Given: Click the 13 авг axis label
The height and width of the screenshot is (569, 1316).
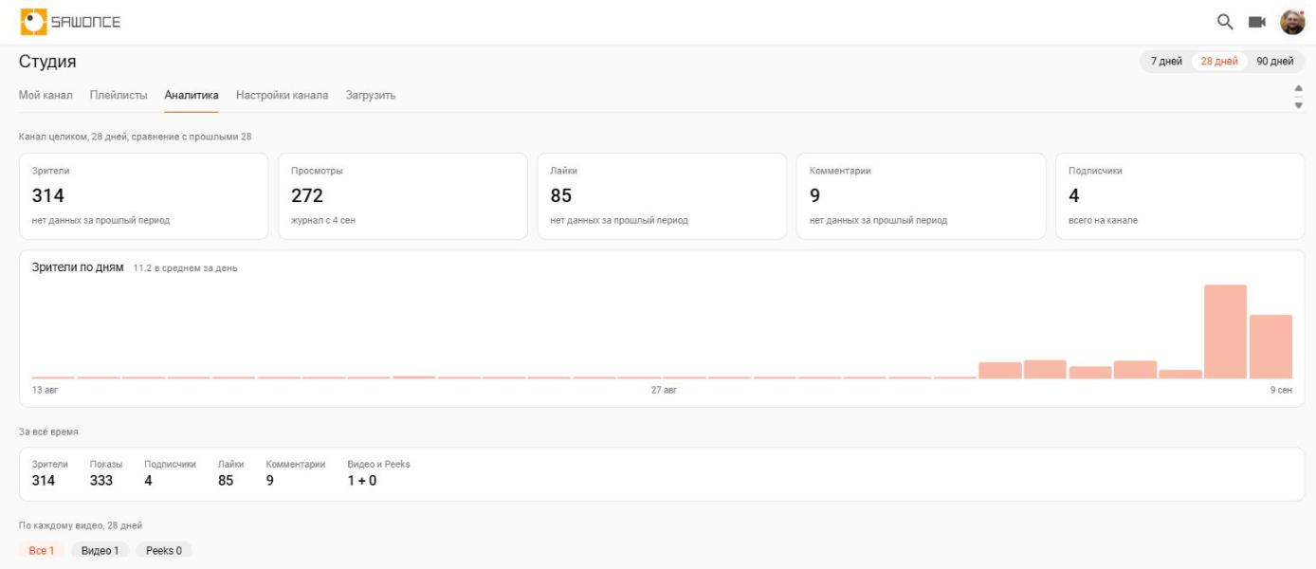Looking at the screenshot, I should 45,390.
